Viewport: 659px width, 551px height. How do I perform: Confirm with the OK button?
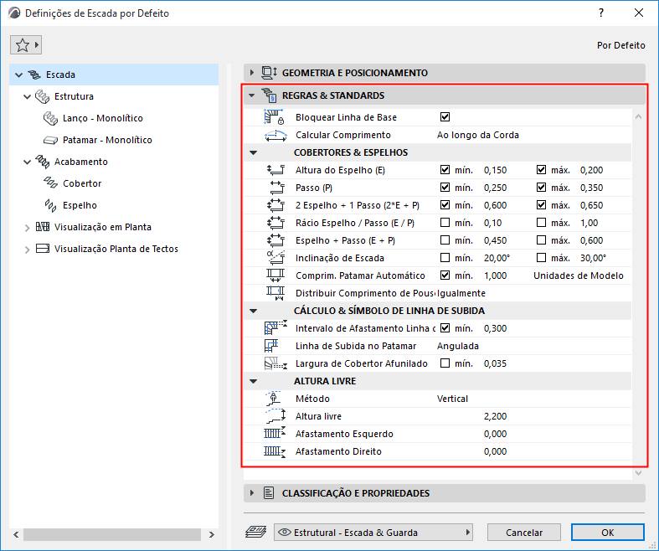[x=608, y=533]
